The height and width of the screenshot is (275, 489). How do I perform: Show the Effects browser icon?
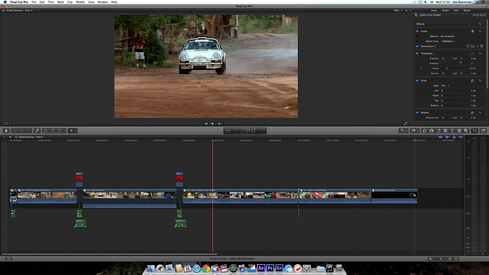point(425,131)
